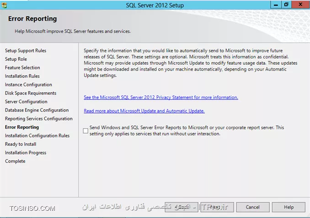Viewport: 310px width, 218px height.
Task: Select the Reporting Services Configuration step
Action: coord(38,119)
